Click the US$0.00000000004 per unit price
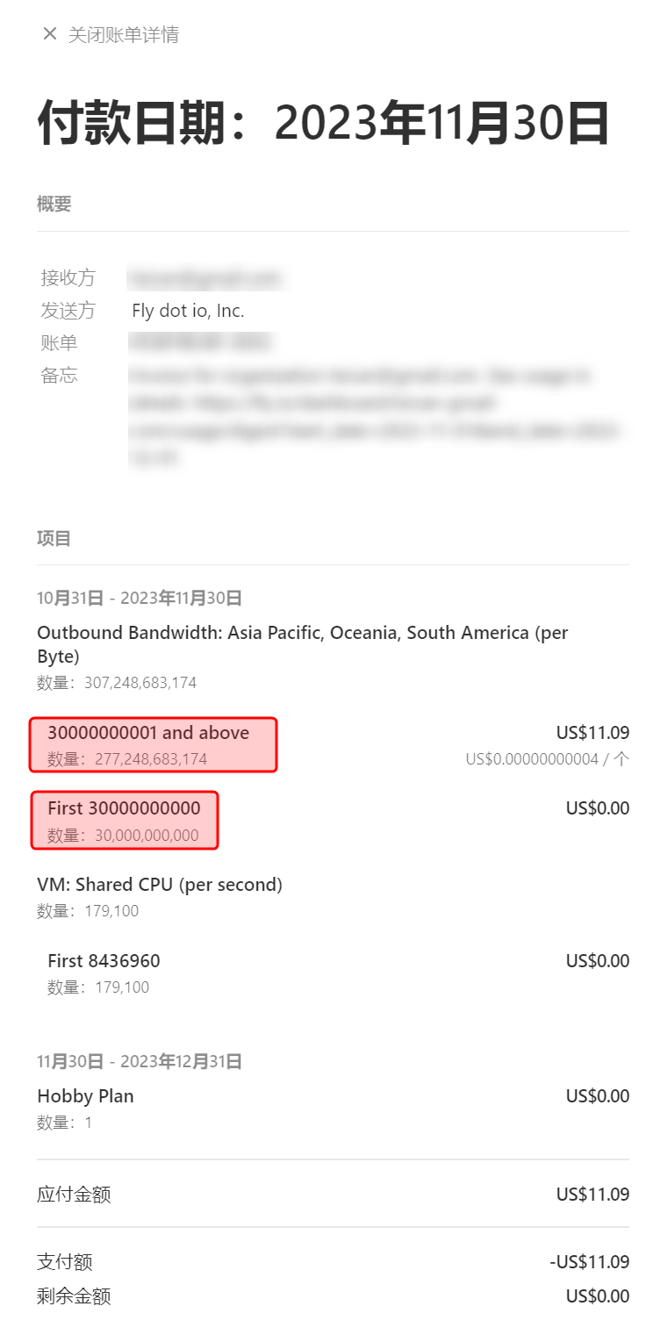 pos(548,759)
